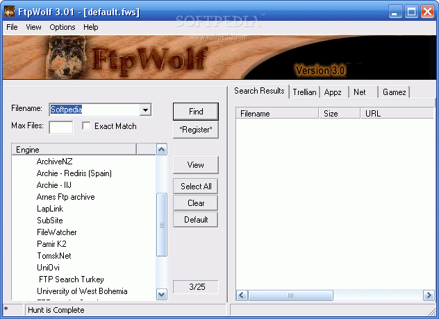439x319 pixels.
Task: Select TomskNet engine
Action: pos(54,256)
